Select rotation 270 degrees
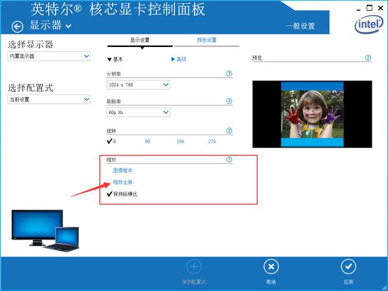The height and width of the screenshot is (291, 388). 212,141
